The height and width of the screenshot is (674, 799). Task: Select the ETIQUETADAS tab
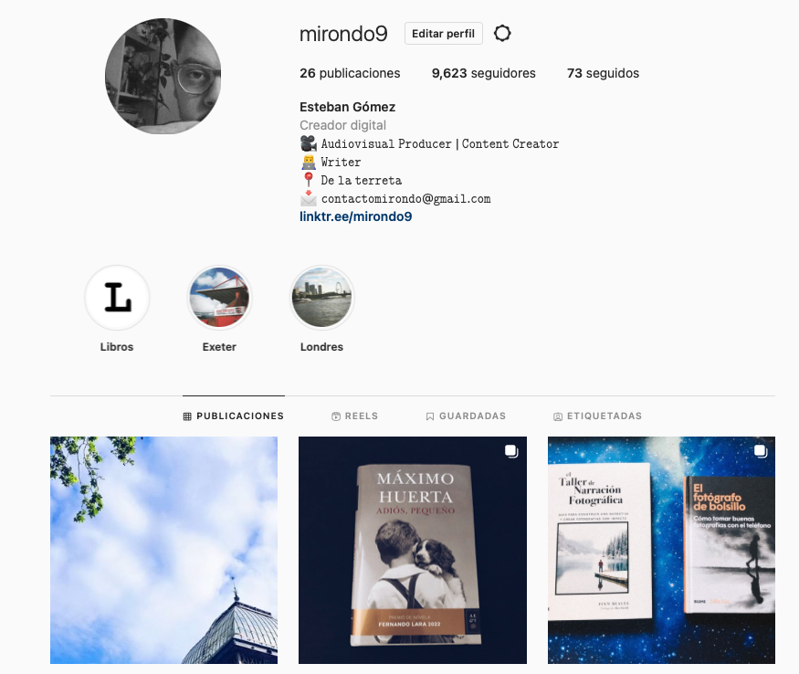point(598,416)
